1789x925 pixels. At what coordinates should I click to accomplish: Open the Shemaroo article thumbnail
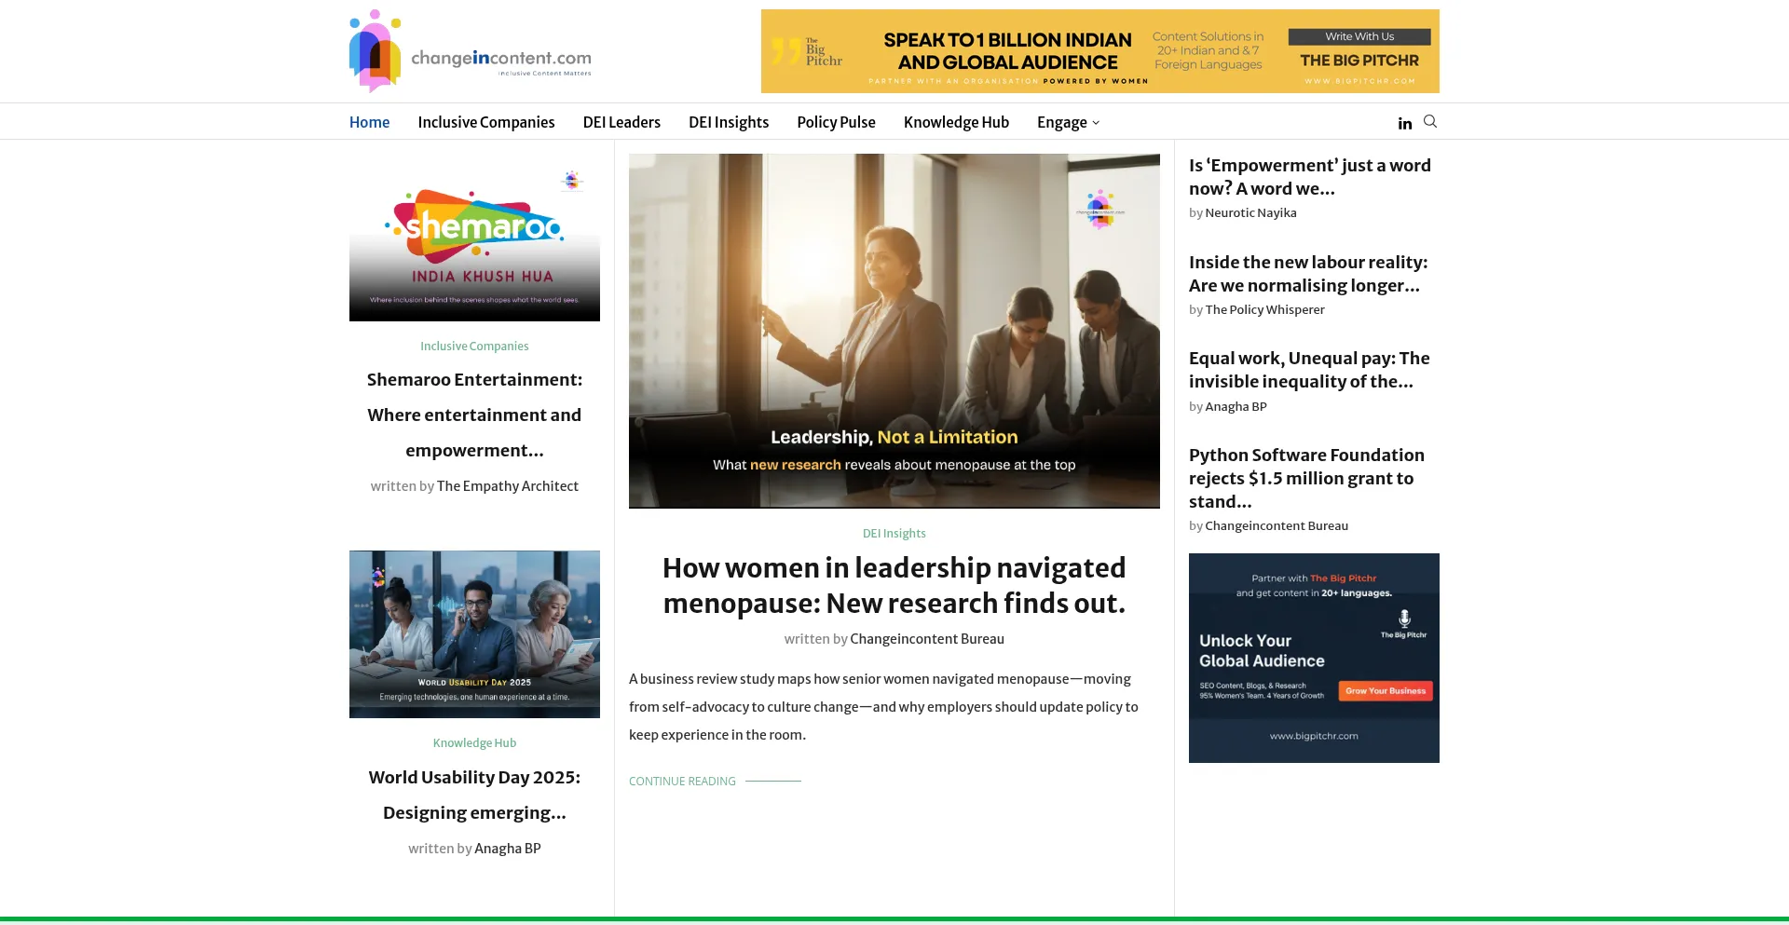click(x=474, y=238)
